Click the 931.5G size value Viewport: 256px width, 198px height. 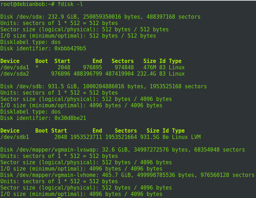click(150, 137)
